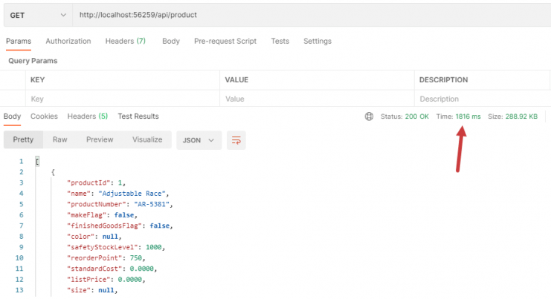
Task: Open the Settings tab
Action: tap(318, 41)
